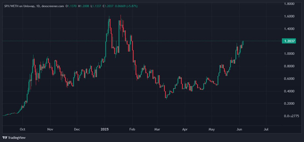Click the 0.2000 price axis label

(289, 104)
